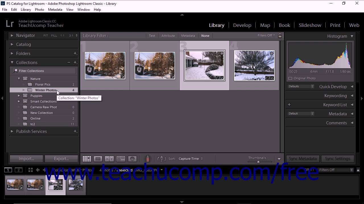Expand the Smart Collections set
364x204 pixels.
point(19,101)
